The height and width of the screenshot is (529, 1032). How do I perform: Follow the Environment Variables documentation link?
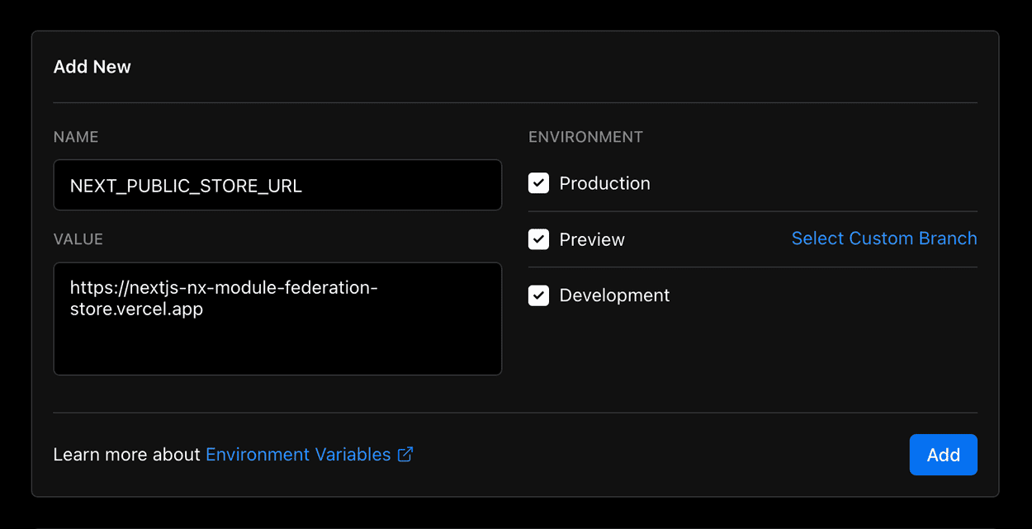tap(297, 454)
